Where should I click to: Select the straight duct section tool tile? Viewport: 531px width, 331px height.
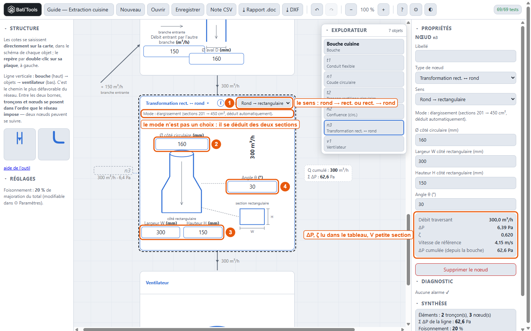(x=20, y=144)
